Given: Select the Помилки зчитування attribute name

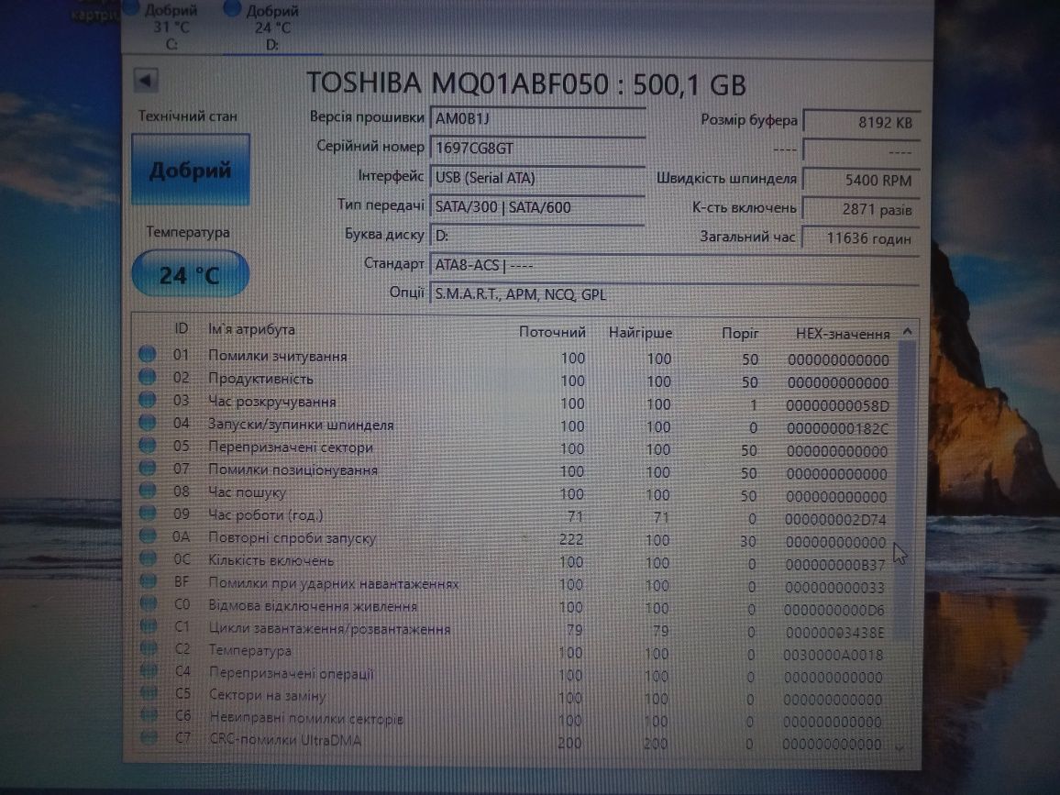Looking at the screenshot, I should (x=277, y=357).
